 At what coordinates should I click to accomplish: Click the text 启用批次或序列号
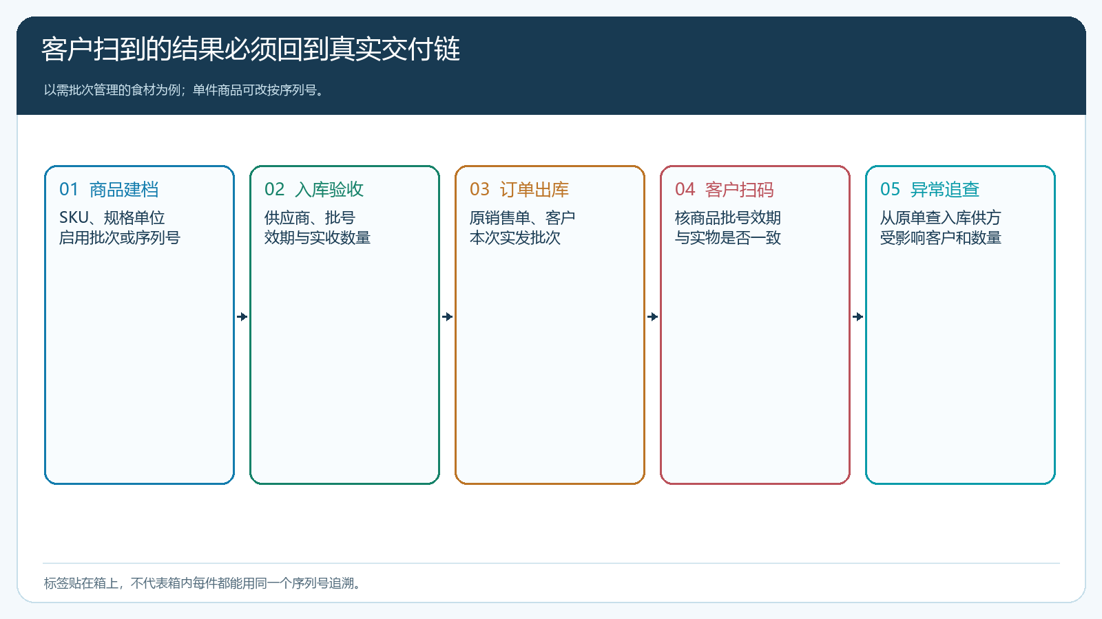coord(120,238)
